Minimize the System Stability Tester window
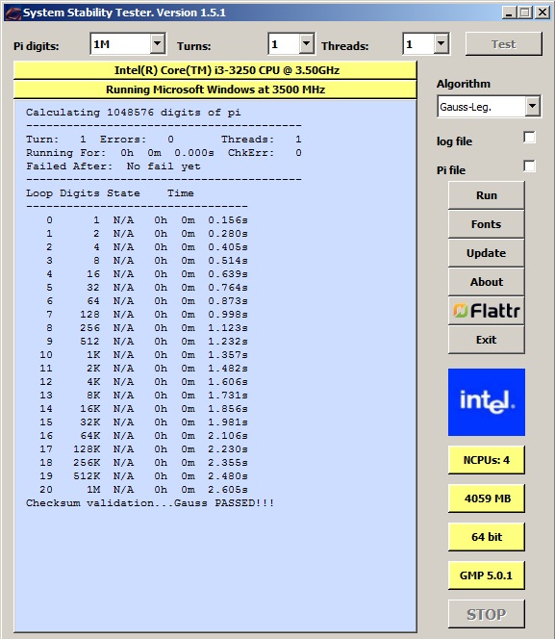 pyautogui.click(x=509, y=13)
